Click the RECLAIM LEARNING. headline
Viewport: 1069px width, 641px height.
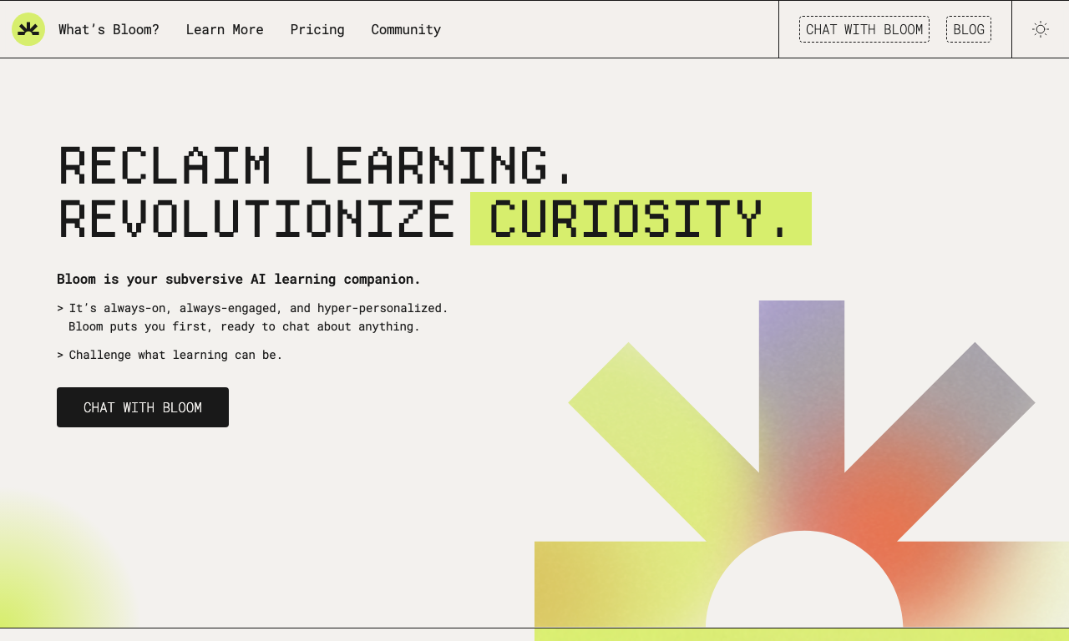click(316, 165)
